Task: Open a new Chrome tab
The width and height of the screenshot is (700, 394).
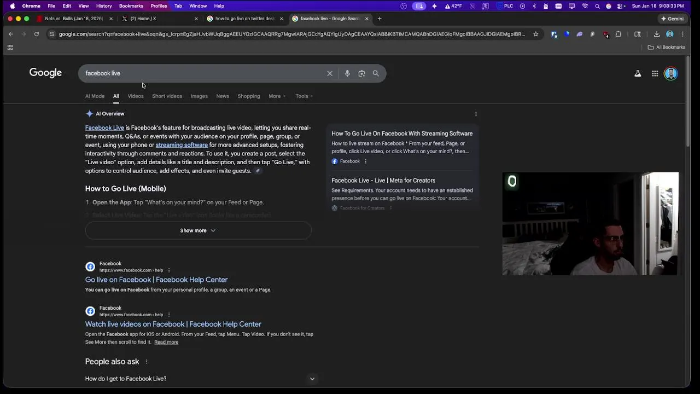Action: 380,19
